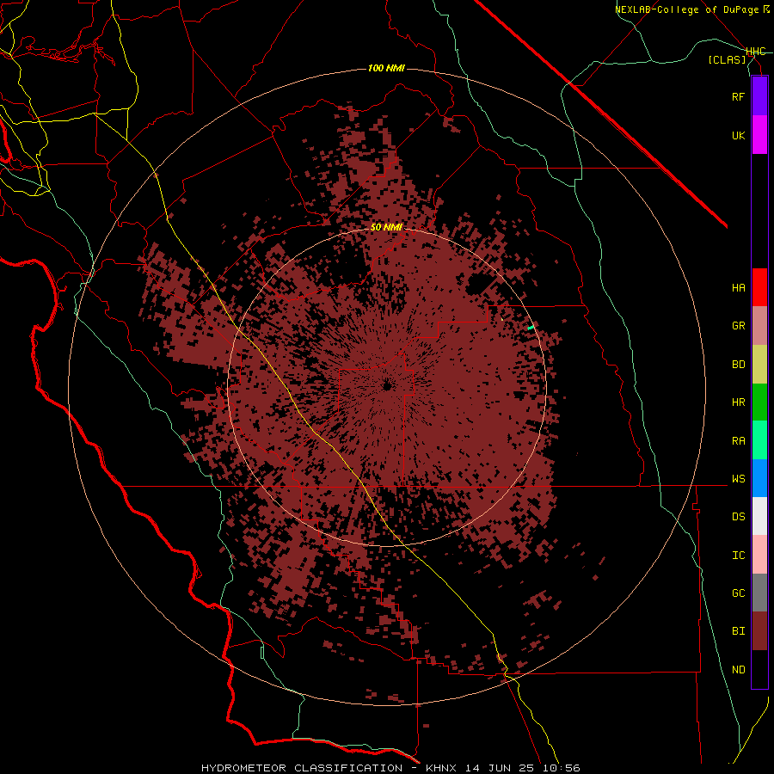The image size is (774, 774).
Task: Click the 10:56 timestamp
Action: tap(562, 768)
